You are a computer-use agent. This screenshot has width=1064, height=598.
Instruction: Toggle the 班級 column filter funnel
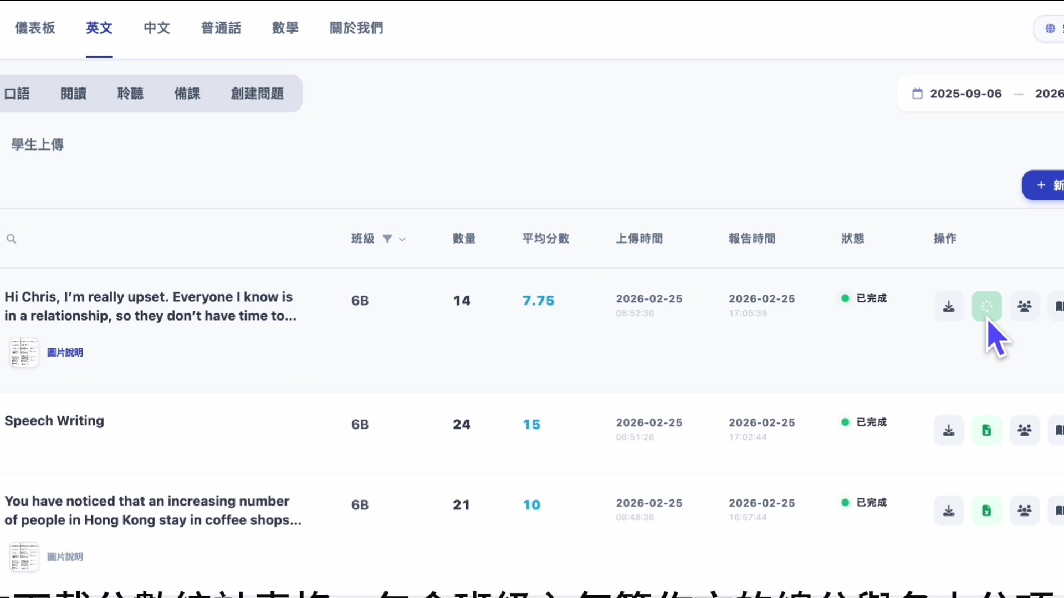(x=388, y=239)
